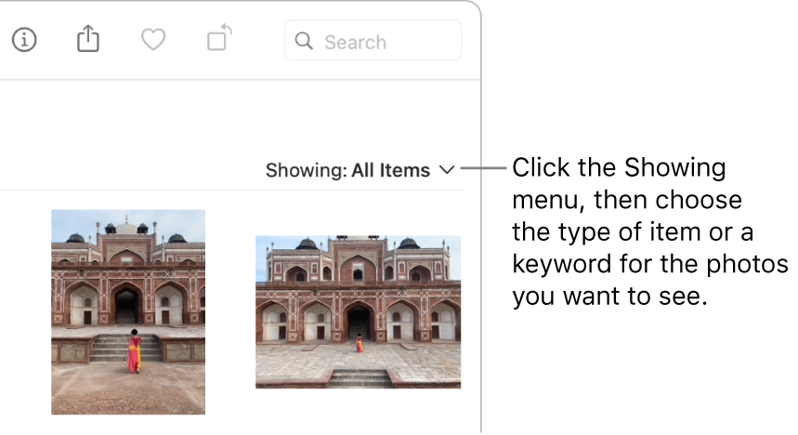The height and width of the screenshot is (435, 798).
Task: Focus the Search input field
Action: [373, 40]
